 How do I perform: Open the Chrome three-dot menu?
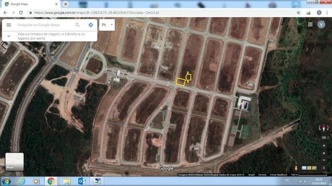(327, 12)
